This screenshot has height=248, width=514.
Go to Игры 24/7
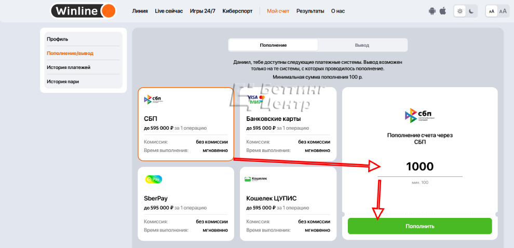coord(202,11)
